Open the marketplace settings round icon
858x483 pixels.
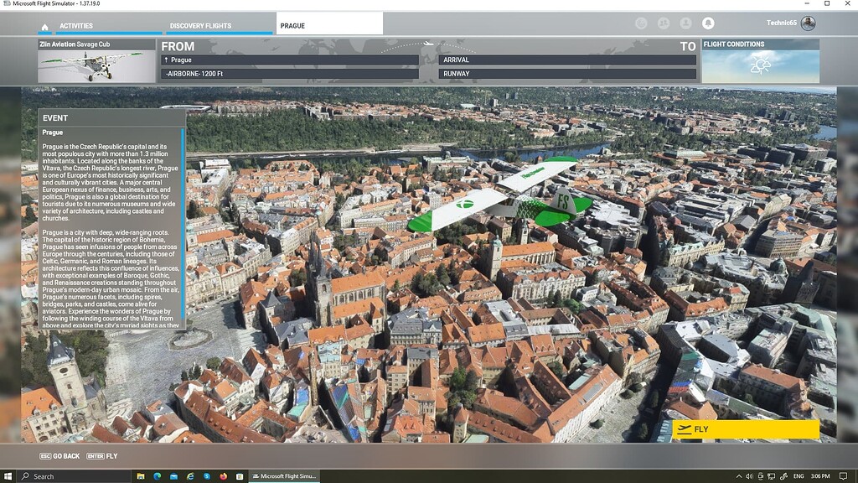[x=641, y=23]
